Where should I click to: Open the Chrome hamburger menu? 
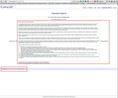(x=116, y=1)
